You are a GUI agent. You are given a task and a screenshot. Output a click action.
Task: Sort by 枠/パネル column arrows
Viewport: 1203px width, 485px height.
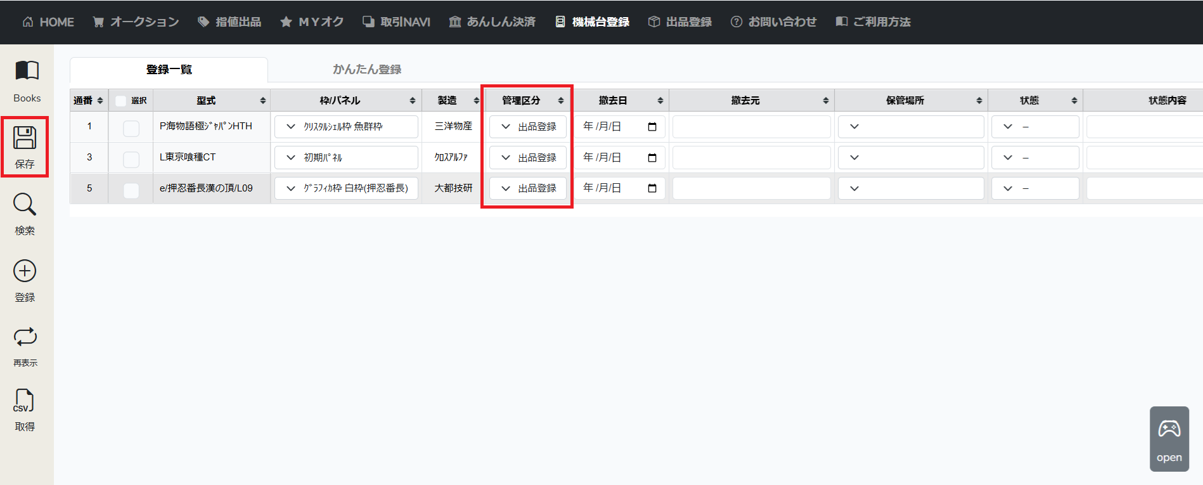pyautogui.click(x=413, y=101)
